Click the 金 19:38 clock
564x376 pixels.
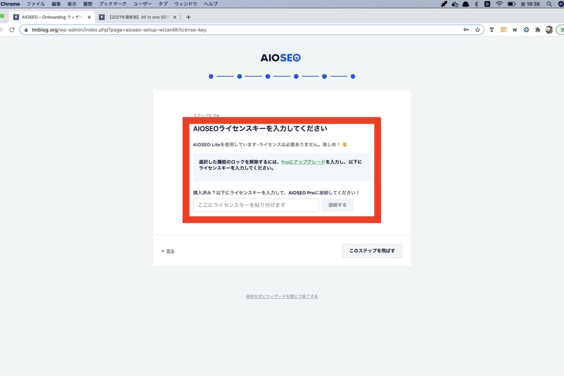click(x=530, y=4)
